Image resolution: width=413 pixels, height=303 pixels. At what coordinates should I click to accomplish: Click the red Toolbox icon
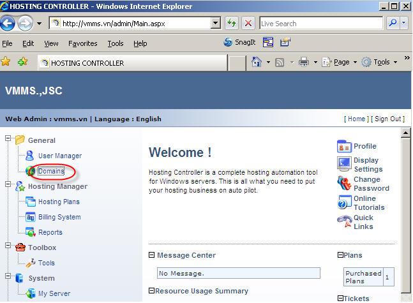coord(20,248)
